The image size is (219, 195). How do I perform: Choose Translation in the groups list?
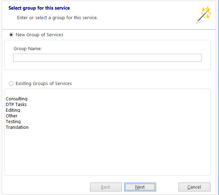point(17,127)
